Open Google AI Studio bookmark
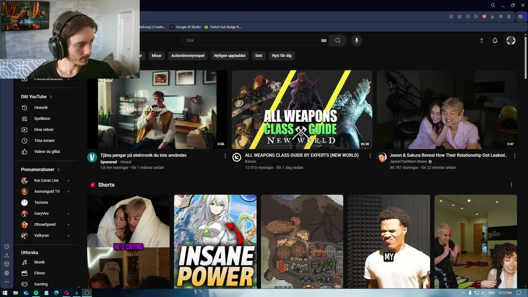The image size is (528, 297). [185, 27]
